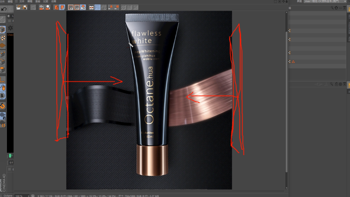The width and height of the screenshot is (350, 197).
Task: Click the orange Set as B icon
Action: (117, 7)
